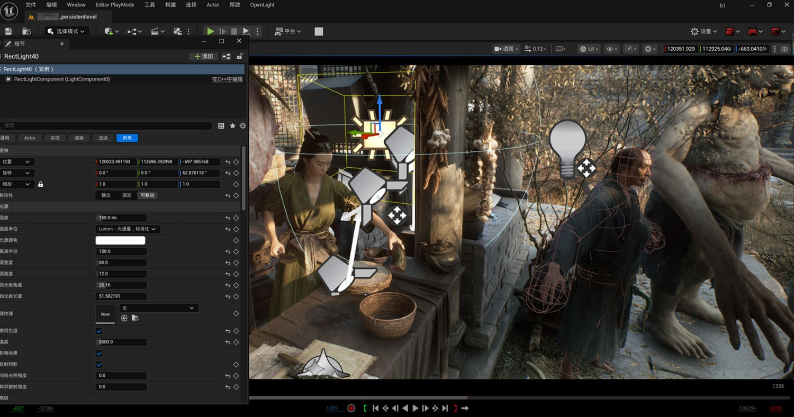Click the 添加 add component button

(x=203, y=57)
